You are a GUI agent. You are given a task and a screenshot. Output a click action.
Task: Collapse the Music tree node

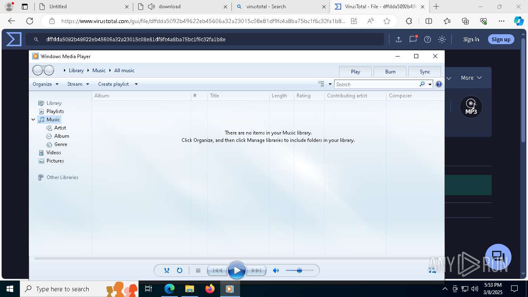33,120
